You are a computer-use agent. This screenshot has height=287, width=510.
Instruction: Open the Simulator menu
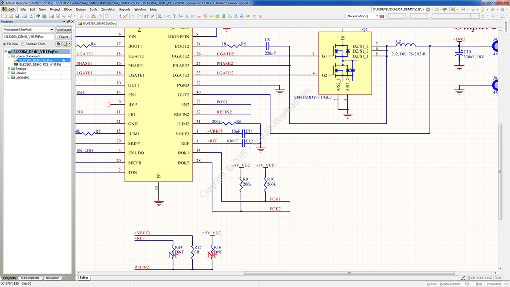108,9
